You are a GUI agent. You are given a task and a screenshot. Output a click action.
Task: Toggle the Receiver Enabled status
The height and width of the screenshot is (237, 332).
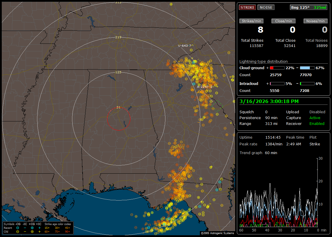coord(317,123)
